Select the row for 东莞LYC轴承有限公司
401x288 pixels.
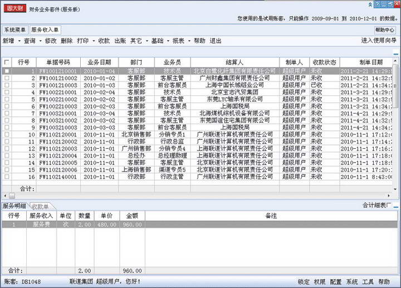197,99
